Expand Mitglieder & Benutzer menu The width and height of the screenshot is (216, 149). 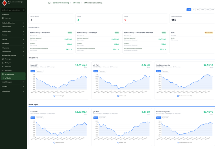coord(13,23)
